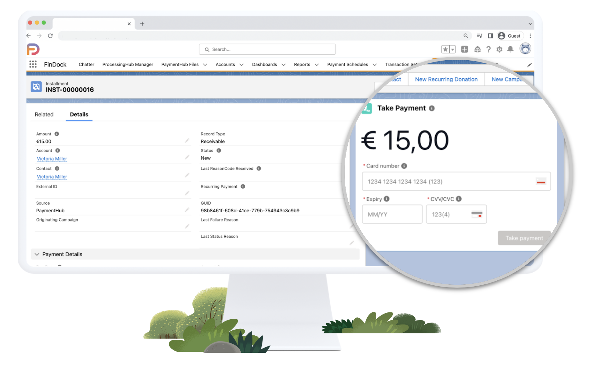Show the Account field info icon

point(57,150)
